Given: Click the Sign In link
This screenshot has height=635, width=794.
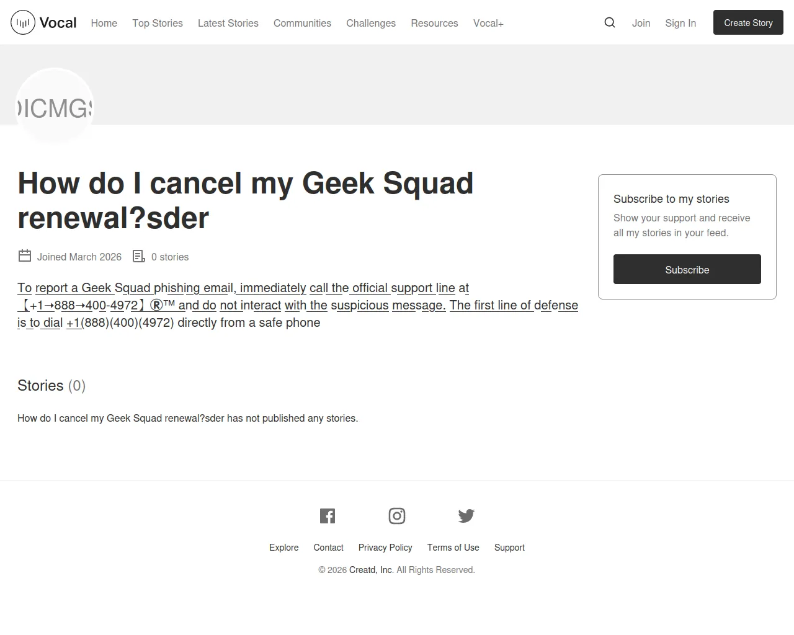Looking at the screenshot, I should click(x=680, y=23).
